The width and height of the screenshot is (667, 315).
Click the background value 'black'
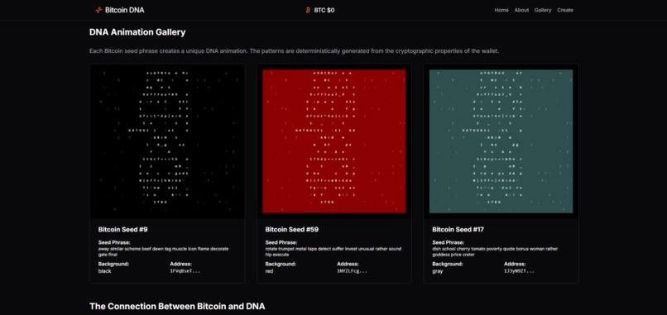click(x=104, y=271)
